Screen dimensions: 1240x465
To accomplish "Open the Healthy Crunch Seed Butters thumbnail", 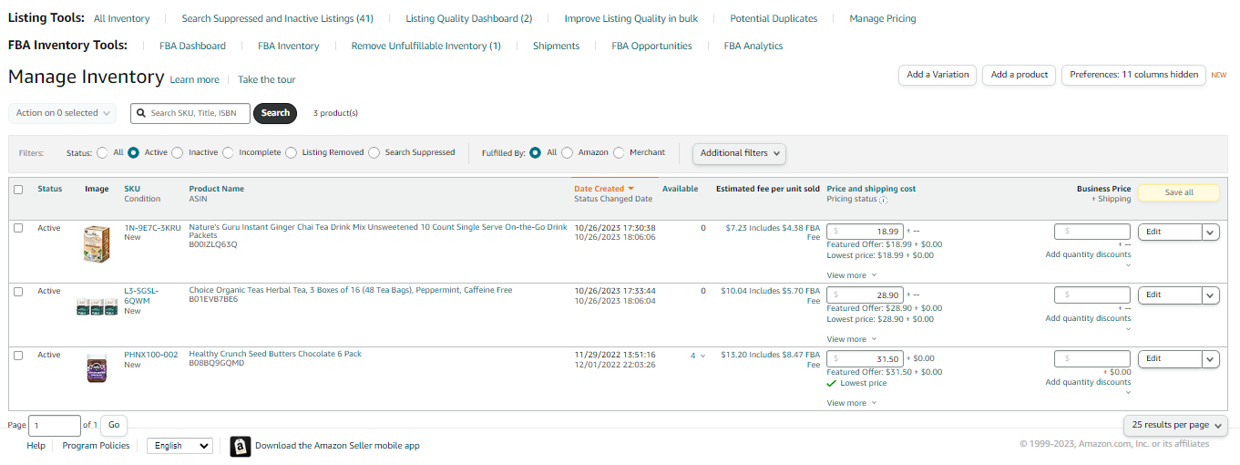I will 97,369.
